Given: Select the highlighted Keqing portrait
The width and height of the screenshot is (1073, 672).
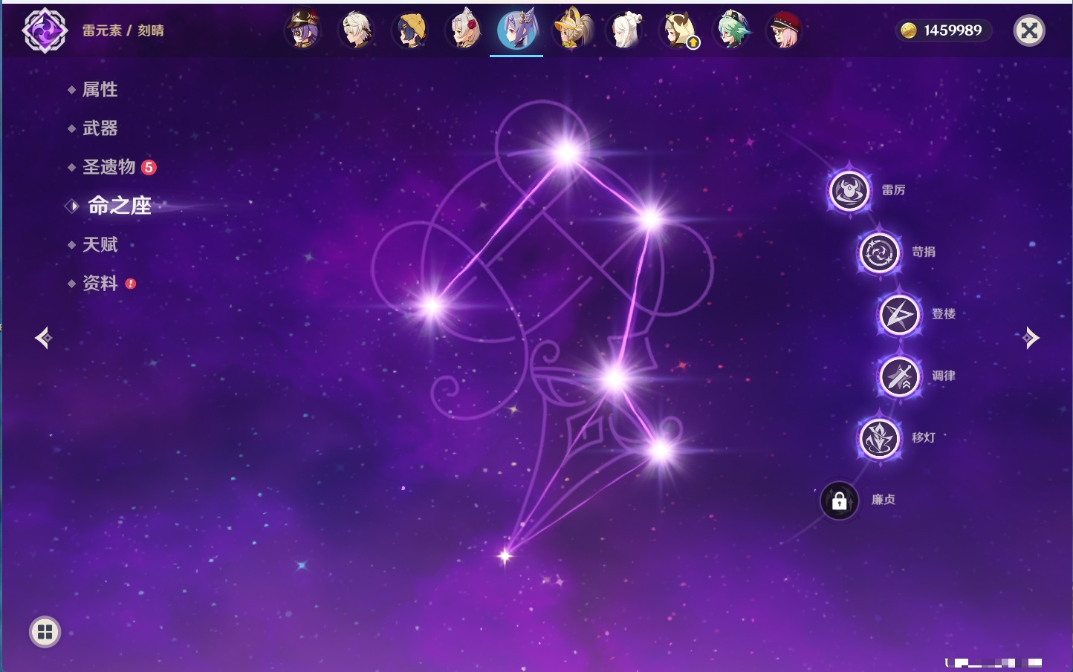Looking at the screenshot, I should [x=517, y=30].
